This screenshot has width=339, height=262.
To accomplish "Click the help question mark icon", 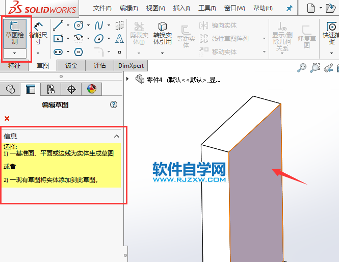I will (114, 104).
